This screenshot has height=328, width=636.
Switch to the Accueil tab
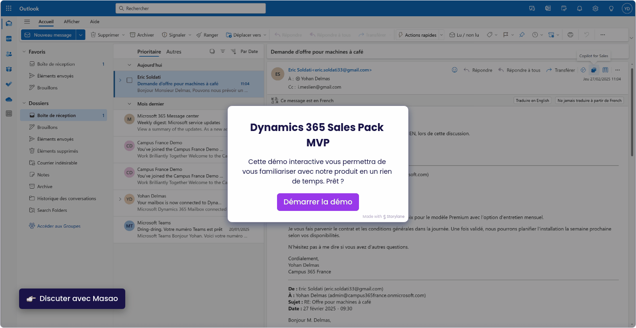coord(46,21)
